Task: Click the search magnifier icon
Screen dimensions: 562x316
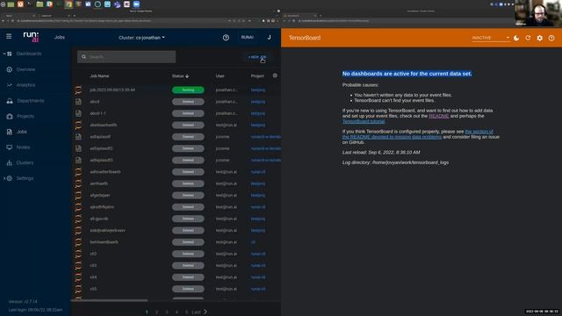Action: point(84,56)
